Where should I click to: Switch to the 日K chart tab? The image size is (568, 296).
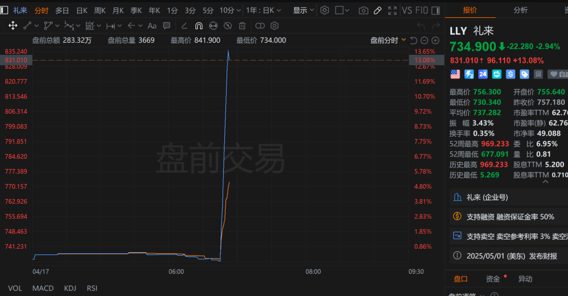82,10
